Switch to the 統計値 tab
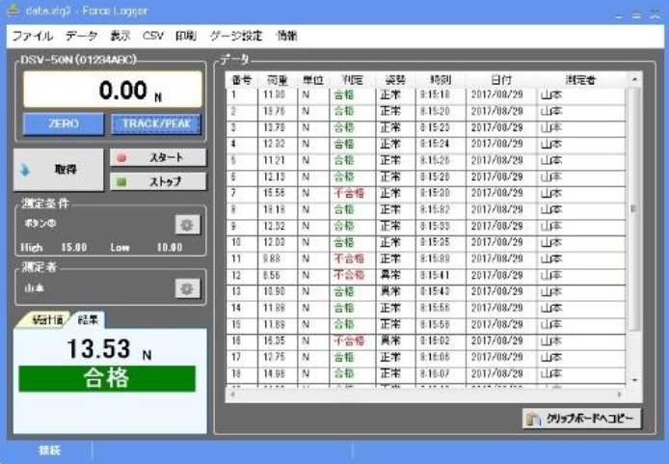This screenshot has height=464, width=669. click(x=46, y=317)
